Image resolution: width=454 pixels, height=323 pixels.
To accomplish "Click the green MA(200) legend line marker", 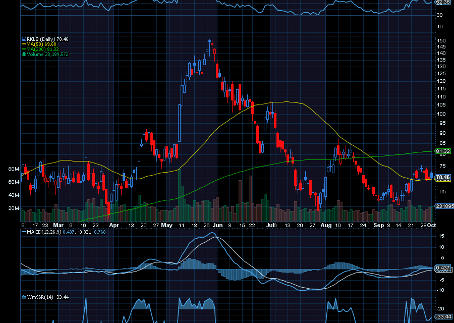I will (x=24, y=49).
